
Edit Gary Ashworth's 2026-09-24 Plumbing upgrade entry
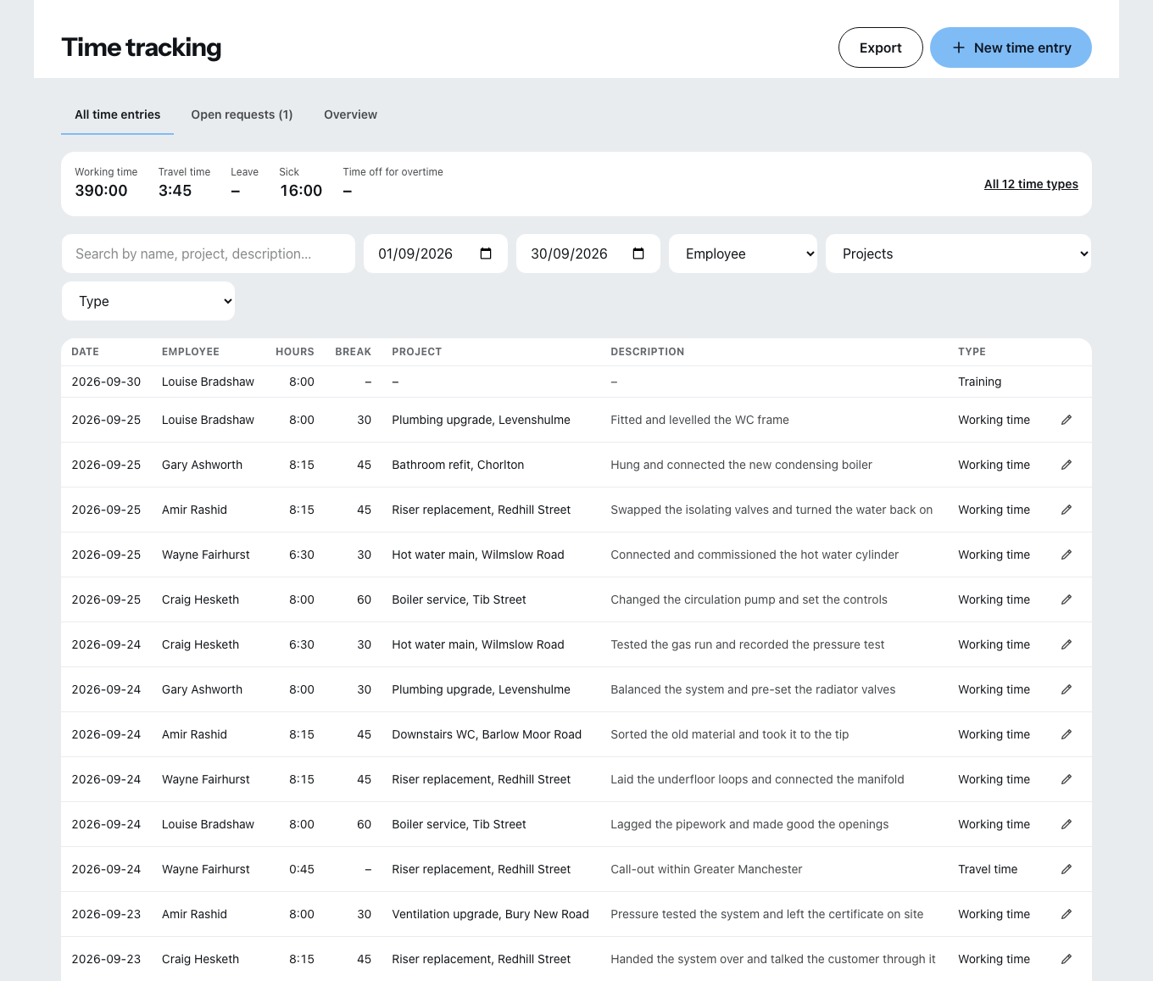[x=1067, y=689]
